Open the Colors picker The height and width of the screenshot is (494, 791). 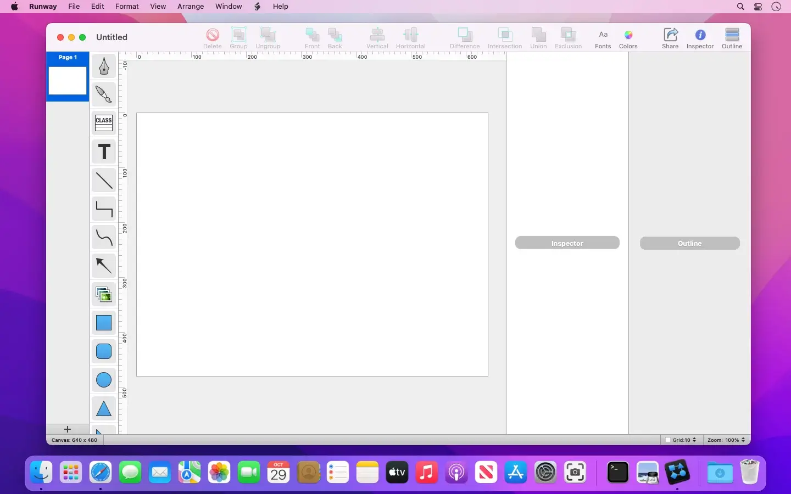coord(628,38)
